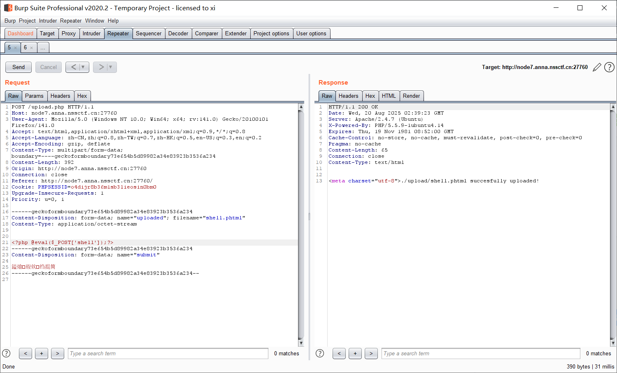Switch to the Decoder tab
Screen dimensions: 617x373
tap(178, 34)
